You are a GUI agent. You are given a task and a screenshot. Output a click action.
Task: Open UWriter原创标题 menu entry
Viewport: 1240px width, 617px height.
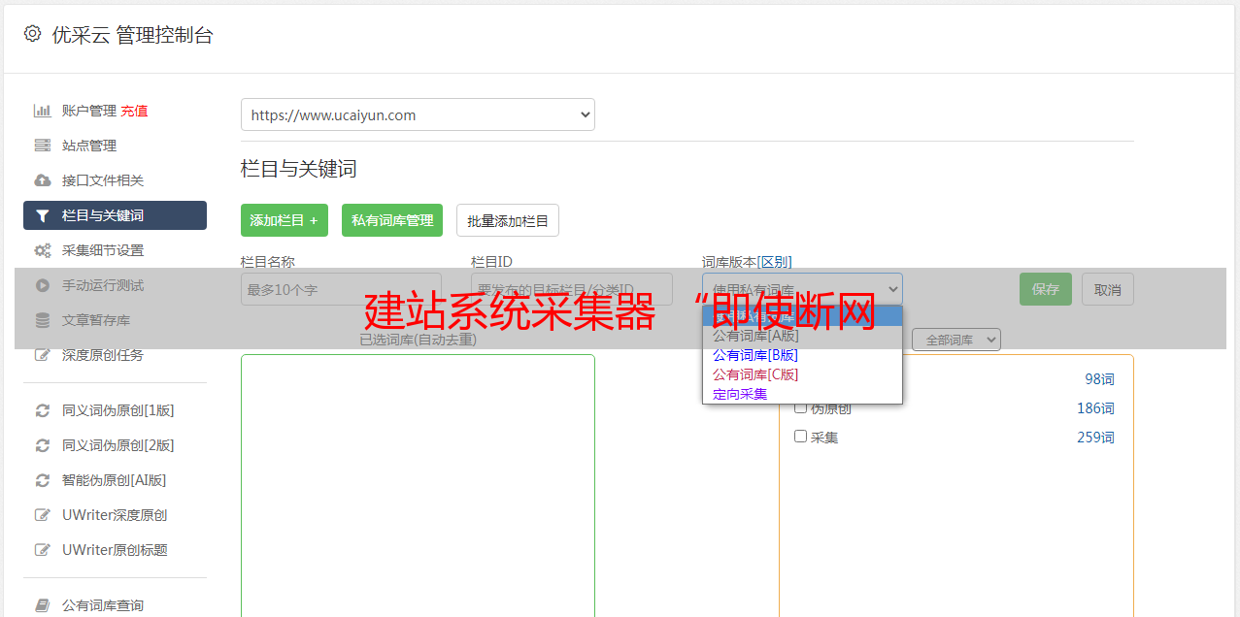(115, 550)
